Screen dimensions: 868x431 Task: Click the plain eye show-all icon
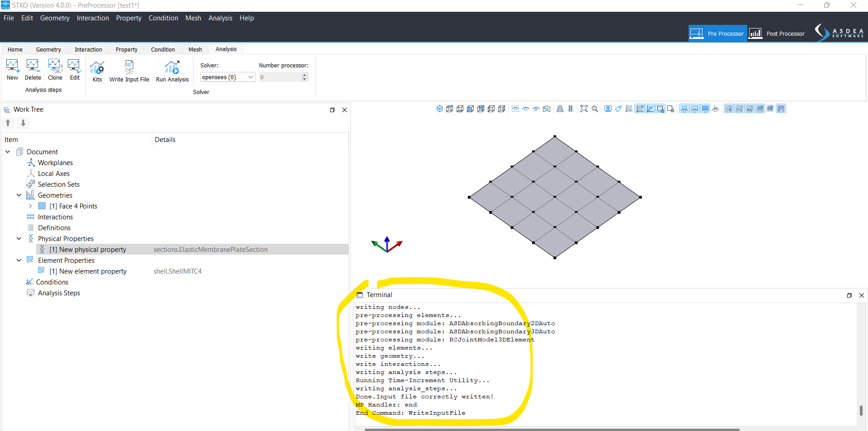526,109
